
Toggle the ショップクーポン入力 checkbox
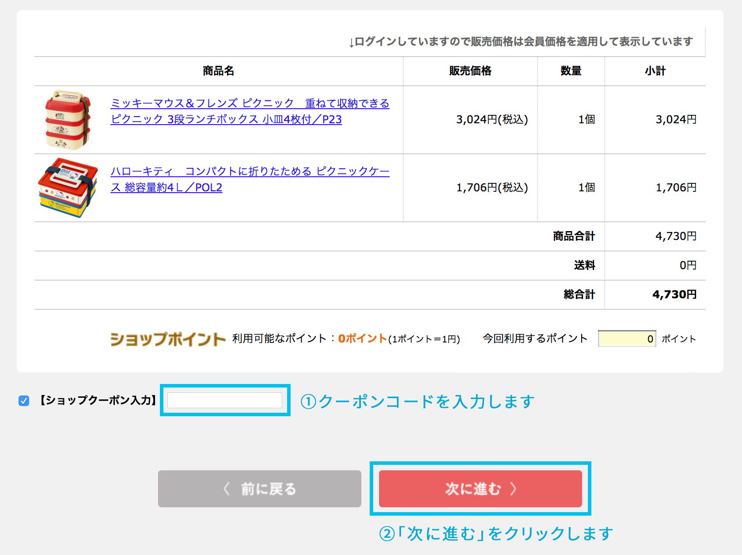tap(24, 401)
